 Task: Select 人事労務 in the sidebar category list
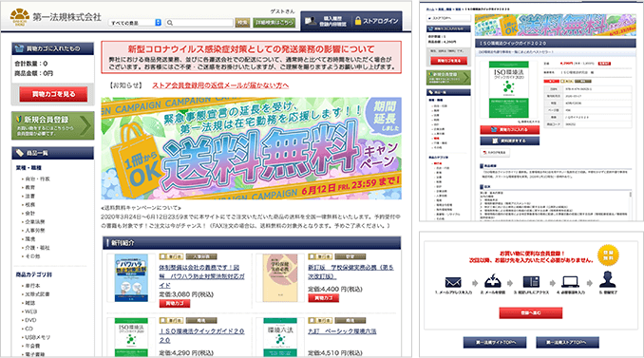[35, 231]
